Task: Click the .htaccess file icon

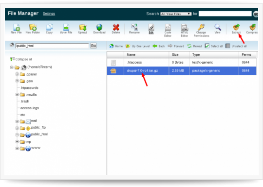Action: click(x=113, y=63)
